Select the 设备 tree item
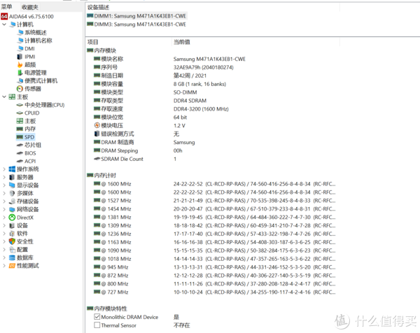This screenshot has height=333, width=420. coord(22,225)
